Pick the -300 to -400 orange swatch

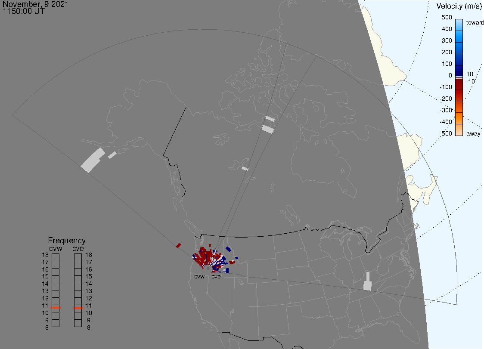tap(459, 118)
